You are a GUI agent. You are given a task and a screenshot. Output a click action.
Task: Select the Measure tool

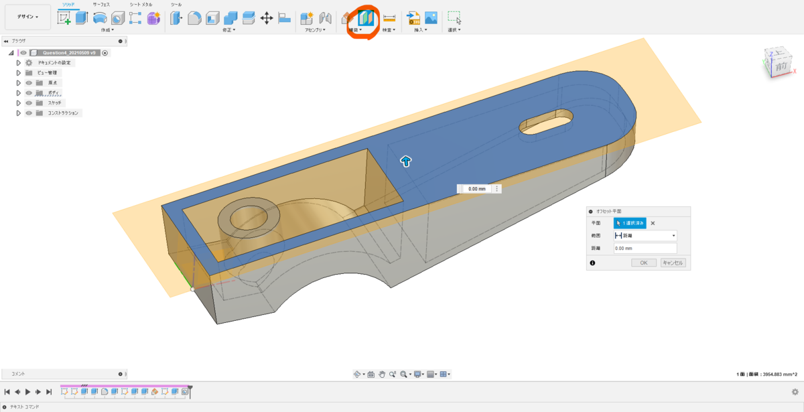click(389, 18)
